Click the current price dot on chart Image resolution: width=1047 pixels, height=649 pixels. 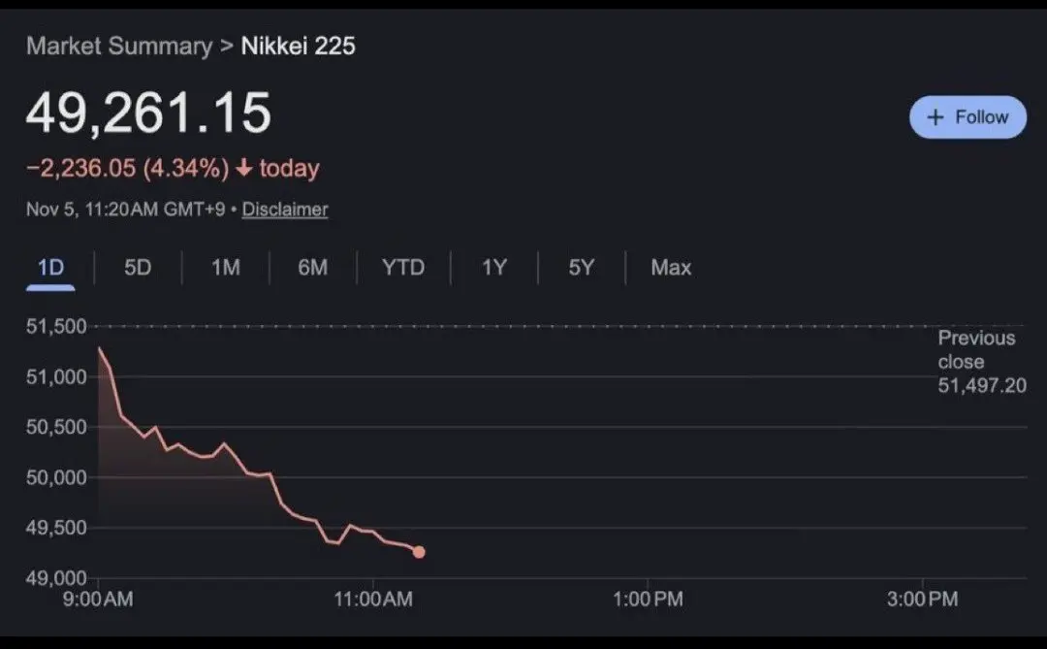click(x=419, y=552)
